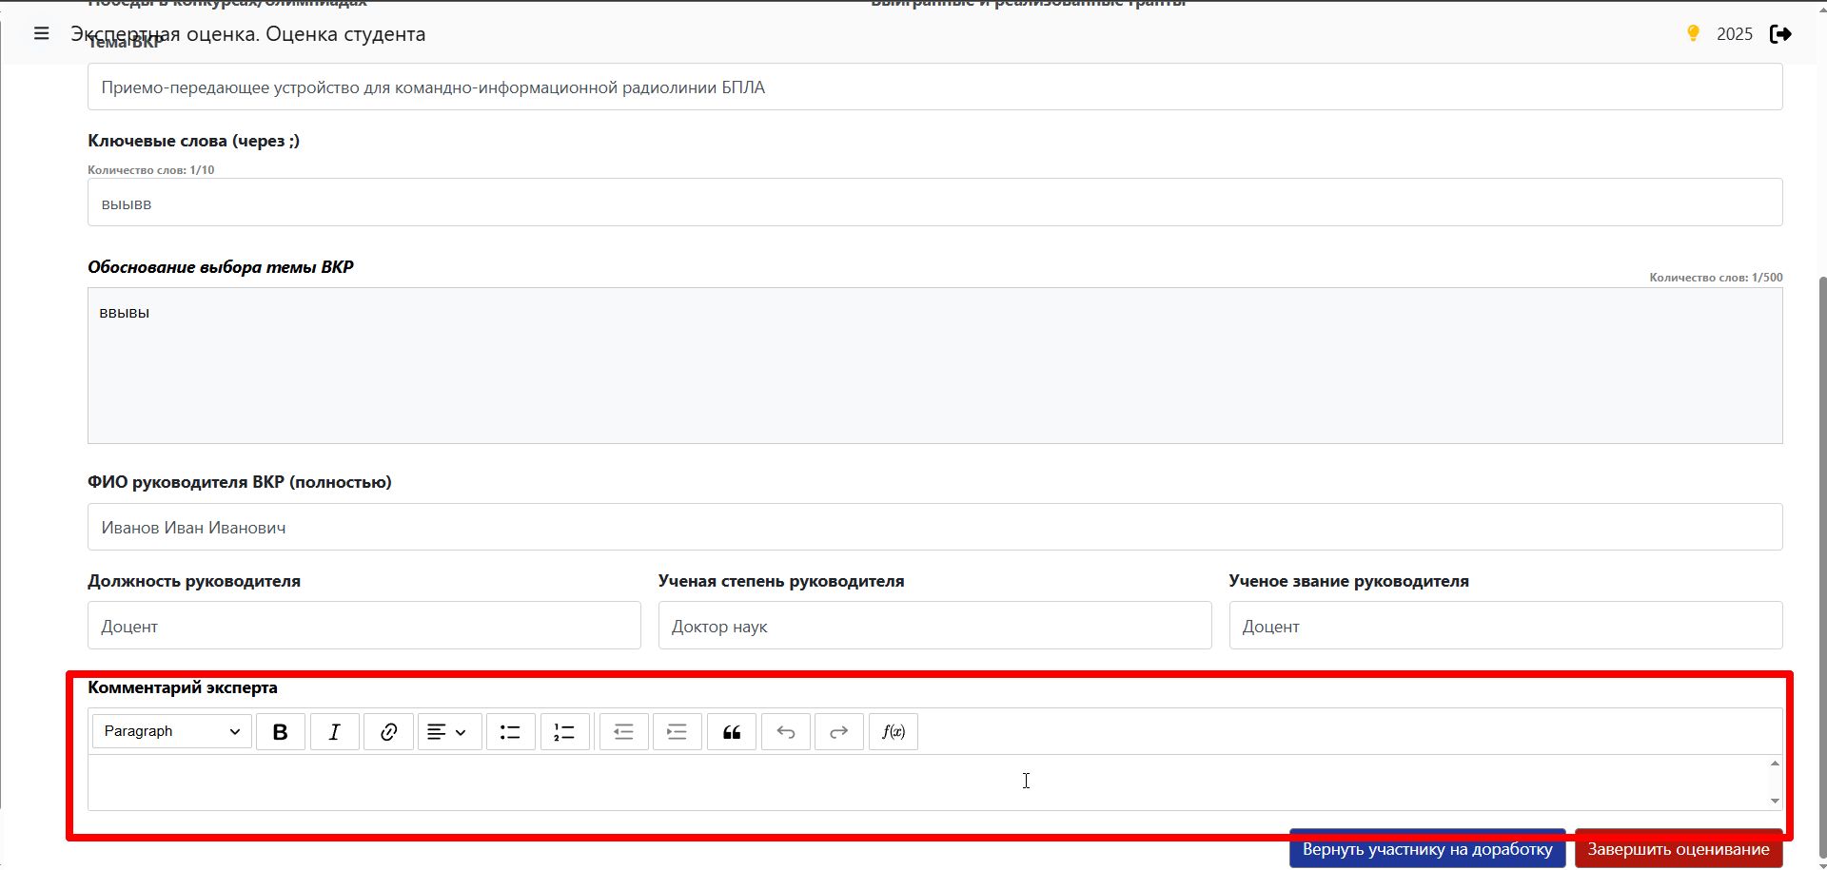Insert math formula f(x)
The width and height of the screenshot is (1827, 870).
(x=894, y=731)
